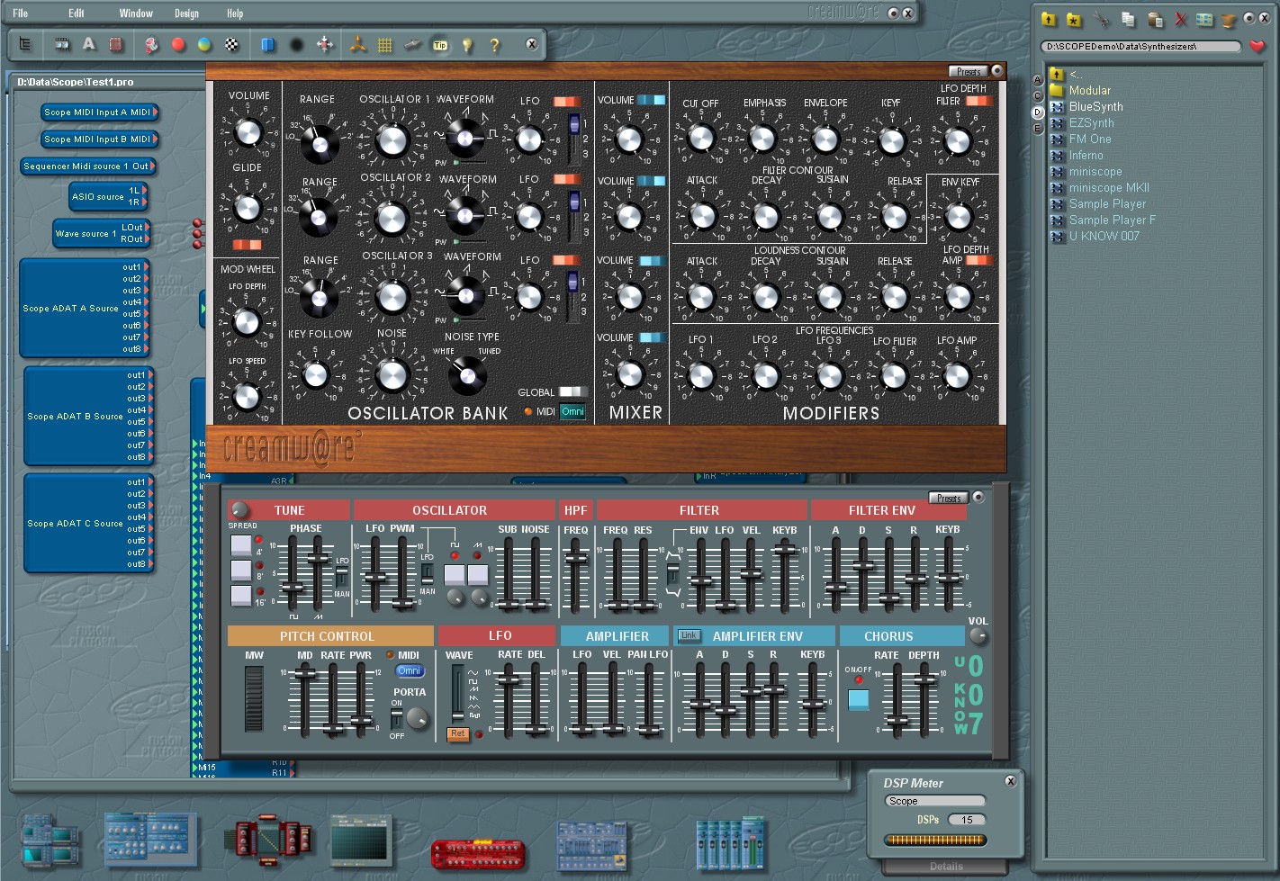Open the Scope selector in DSP Meter
This screenshot has width=1280, height=881.
point(934,801)
